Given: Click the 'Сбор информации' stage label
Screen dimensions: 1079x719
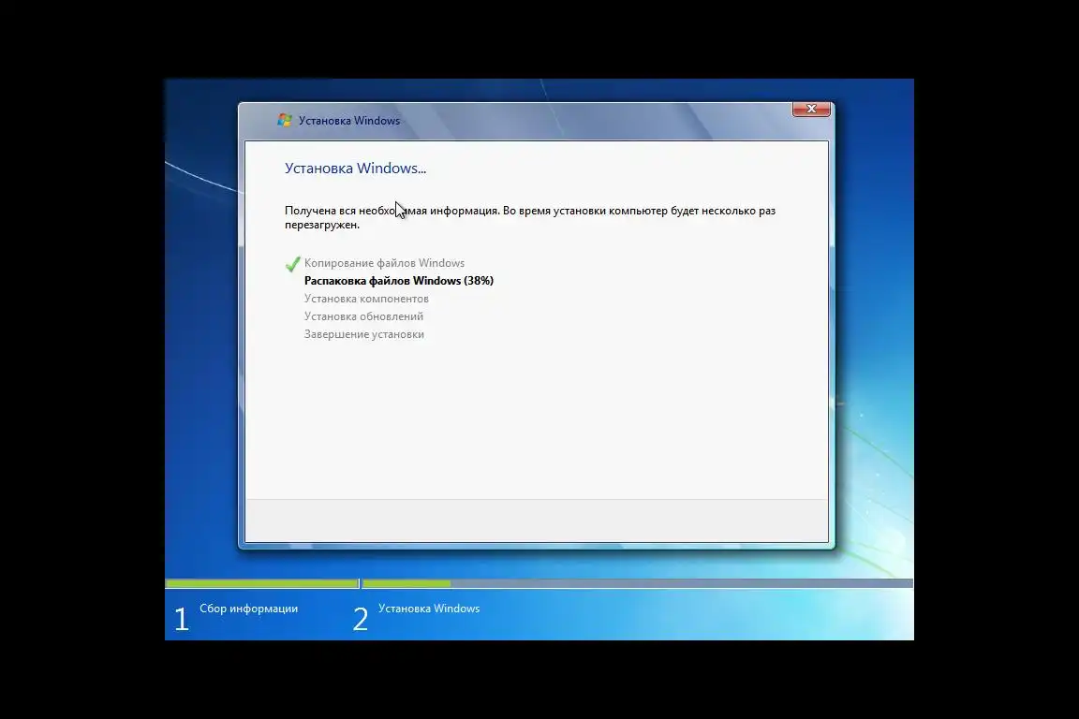Looking at the screenshot, I should (248, 609).
